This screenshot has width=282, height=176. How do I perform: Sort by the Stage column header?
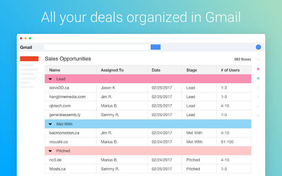pos(192,70)
